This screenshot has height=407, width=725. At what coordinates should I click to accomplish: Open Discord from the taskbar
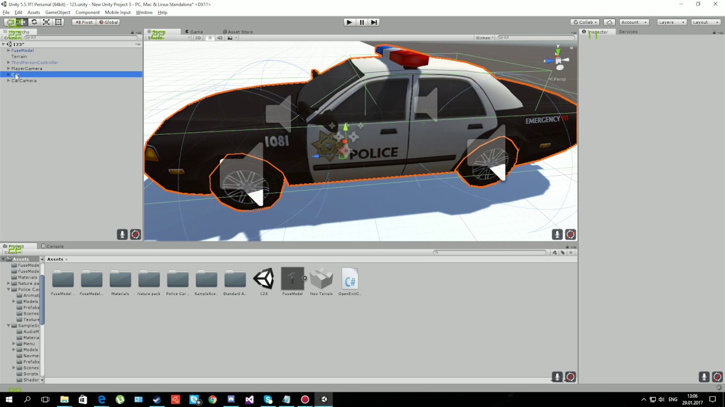231,400
